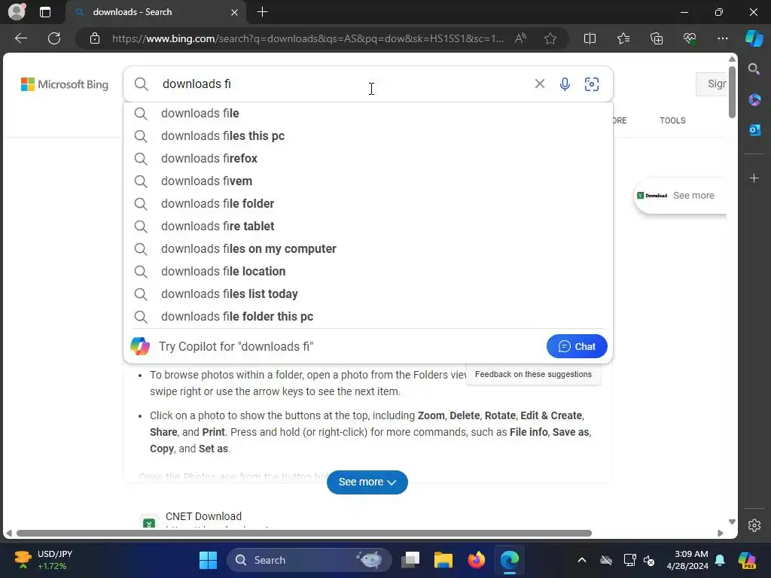Click the Sign in button

point(712,84)
